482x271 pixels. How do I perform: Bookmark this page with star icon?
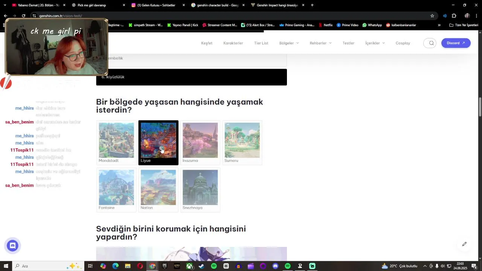point(432,16)
